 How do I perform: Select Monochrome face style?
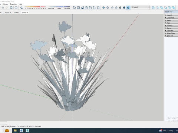(x=128, y=8)
